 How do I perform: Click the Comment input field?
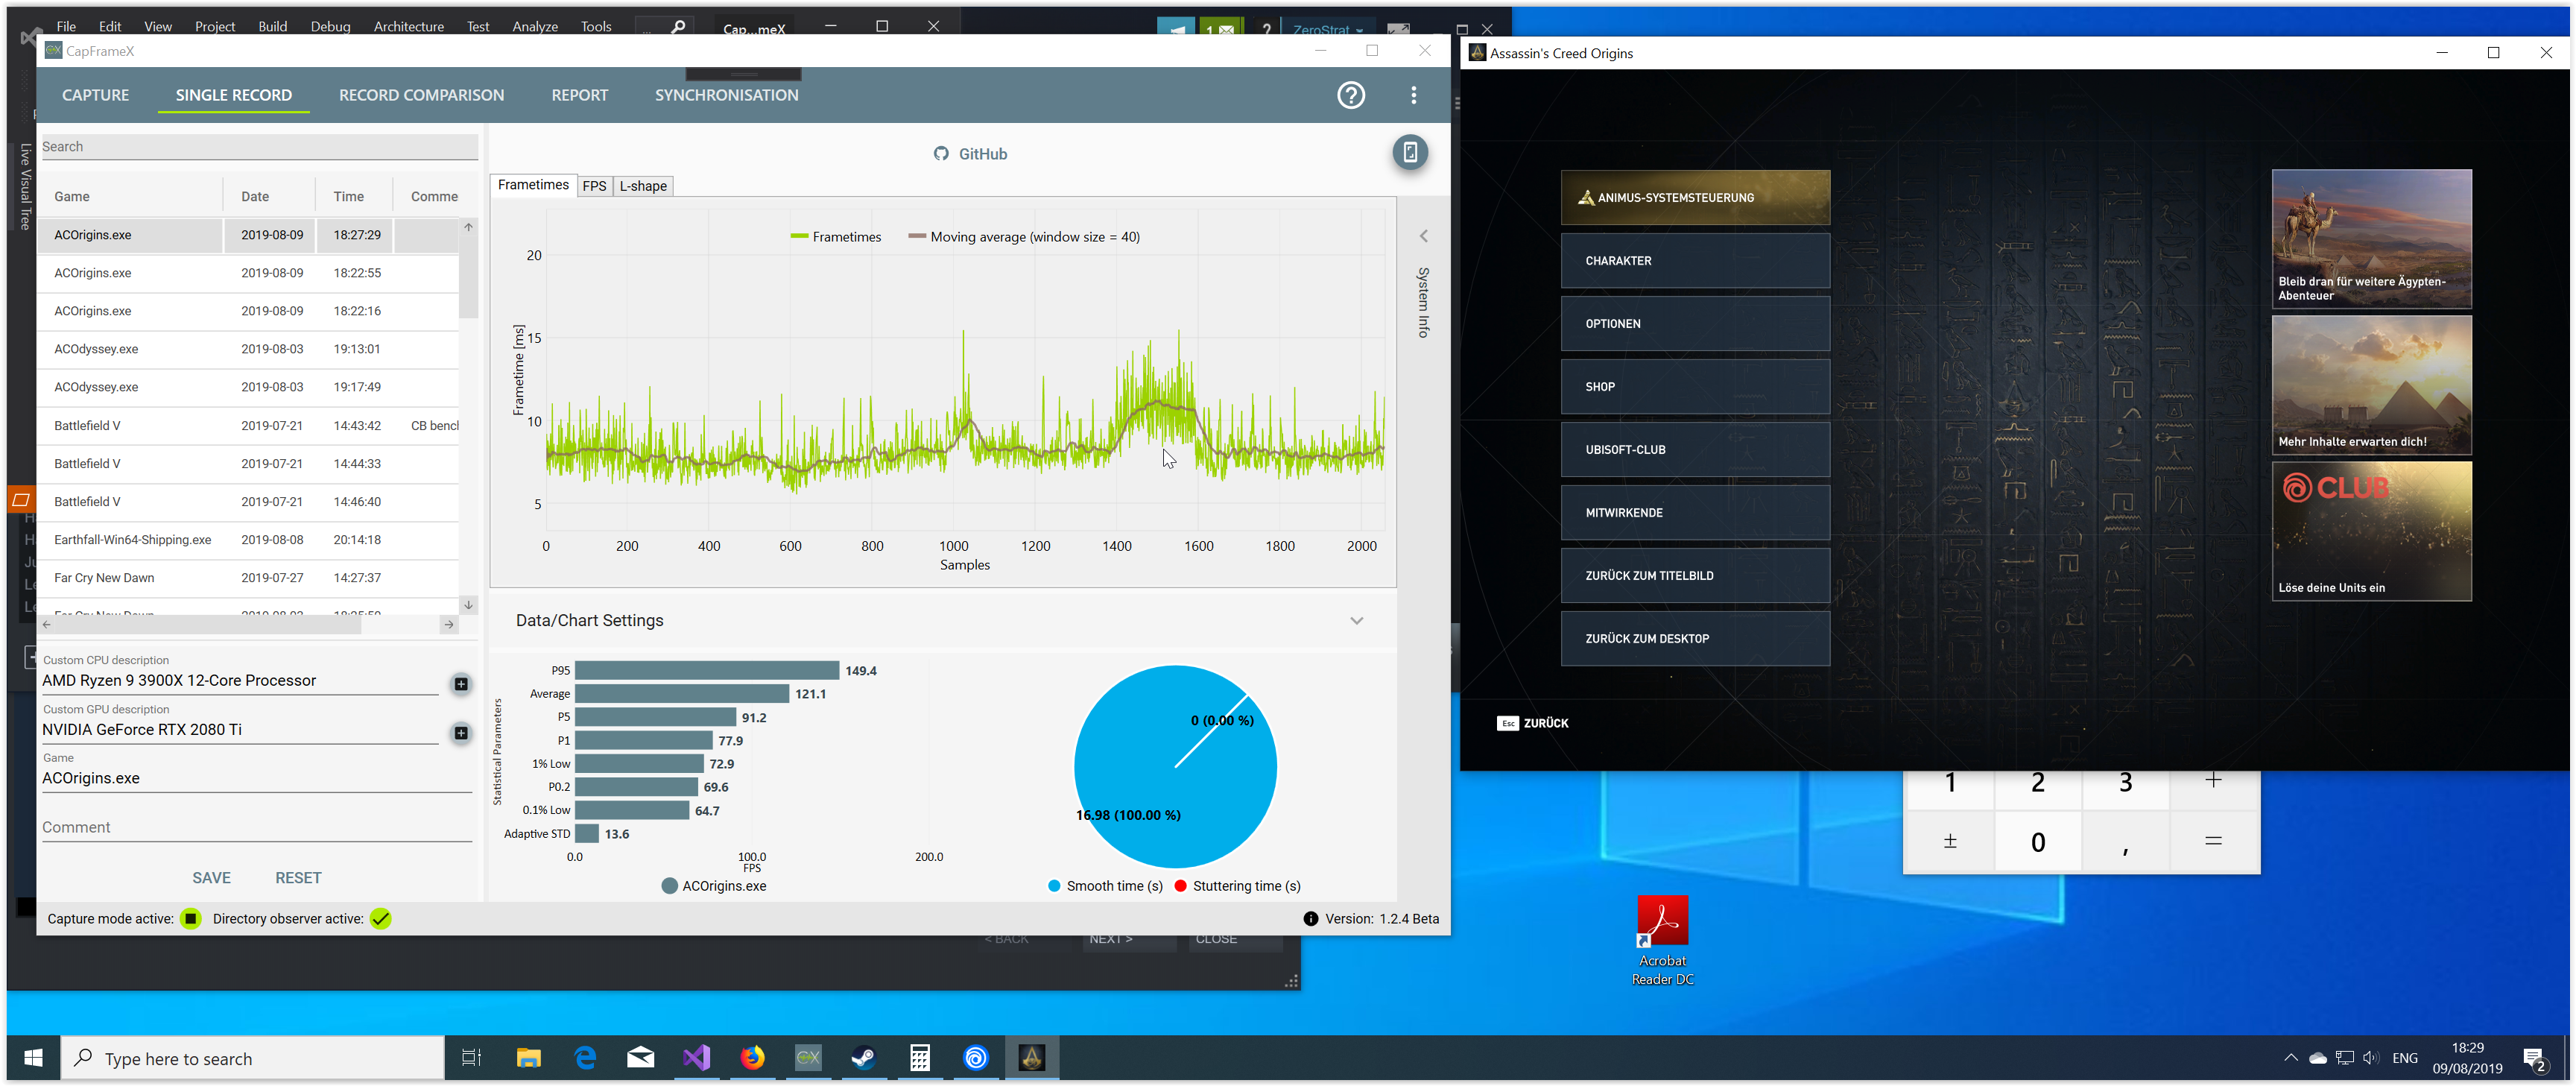(256, 827)
